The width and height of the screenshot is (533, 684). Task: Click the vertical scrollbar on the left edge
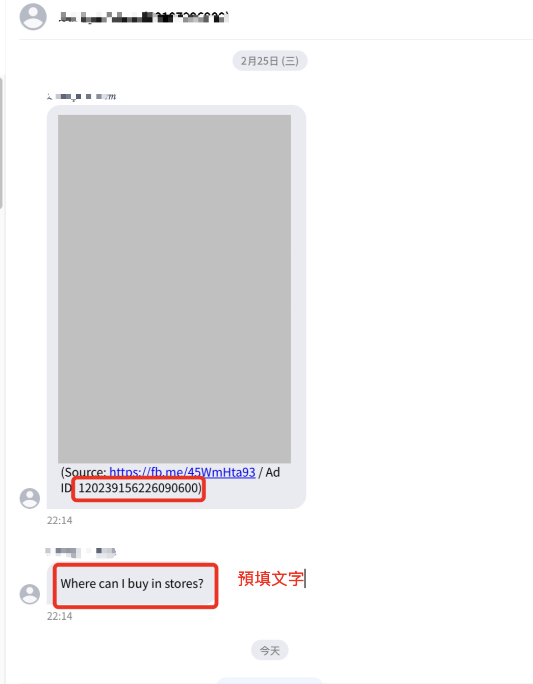(x=2, y=143)
